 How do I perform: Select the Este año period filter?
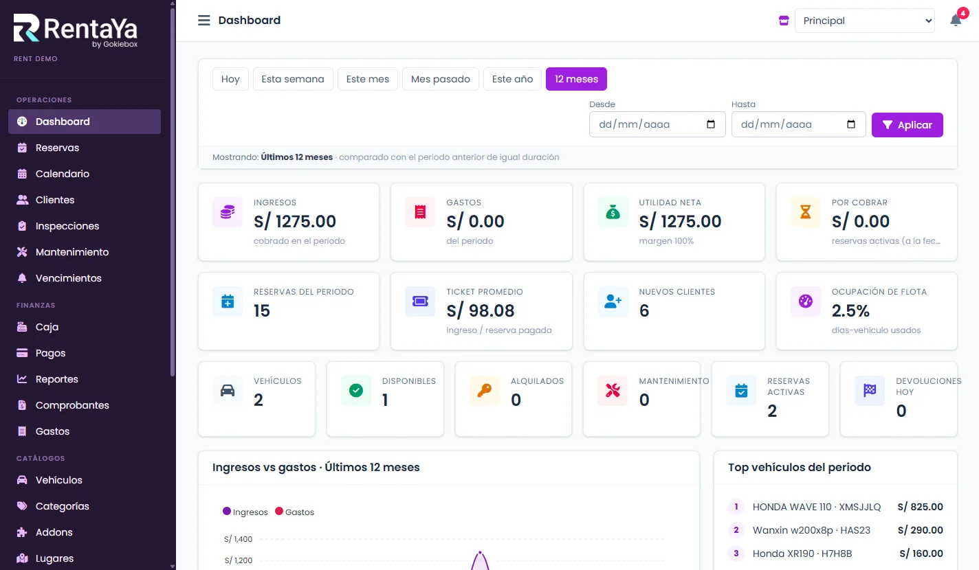[513, 79]
